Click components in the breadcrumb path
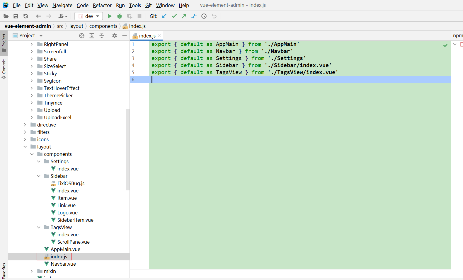463x280 pixels. click(x=103, y=26)
